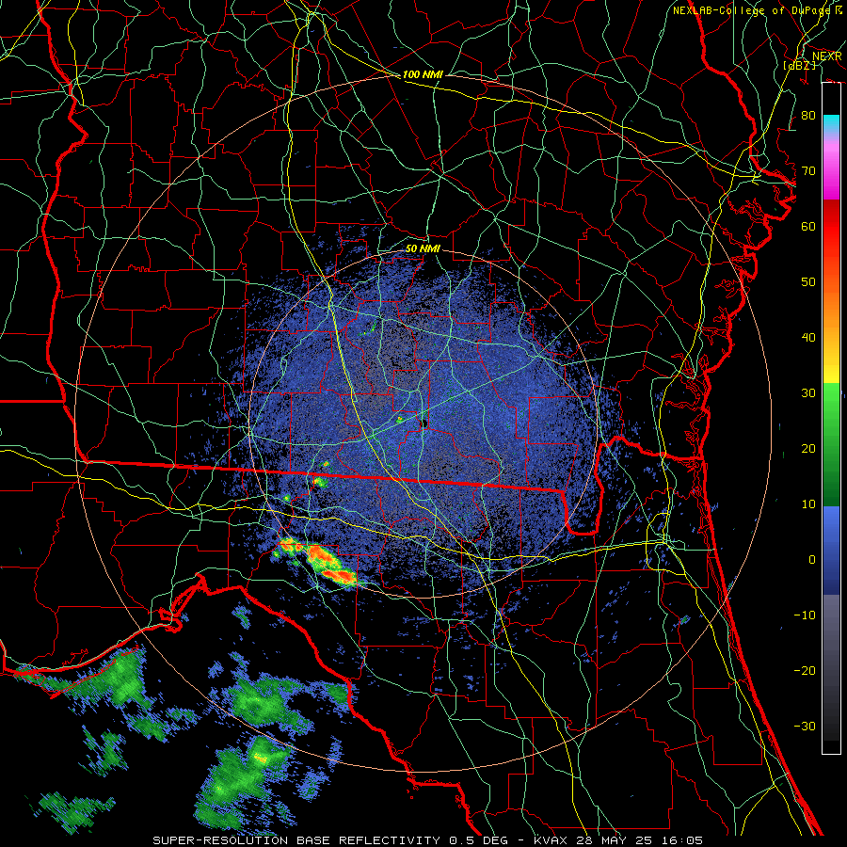Click the 100 NMI range ring label
Image resolution: width=847 pixels, height=847 pixels.
coord(423,74)
